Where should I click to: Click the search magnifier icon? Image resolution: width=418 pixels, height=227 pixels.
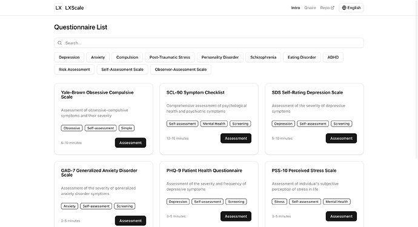tap(60, 43)
